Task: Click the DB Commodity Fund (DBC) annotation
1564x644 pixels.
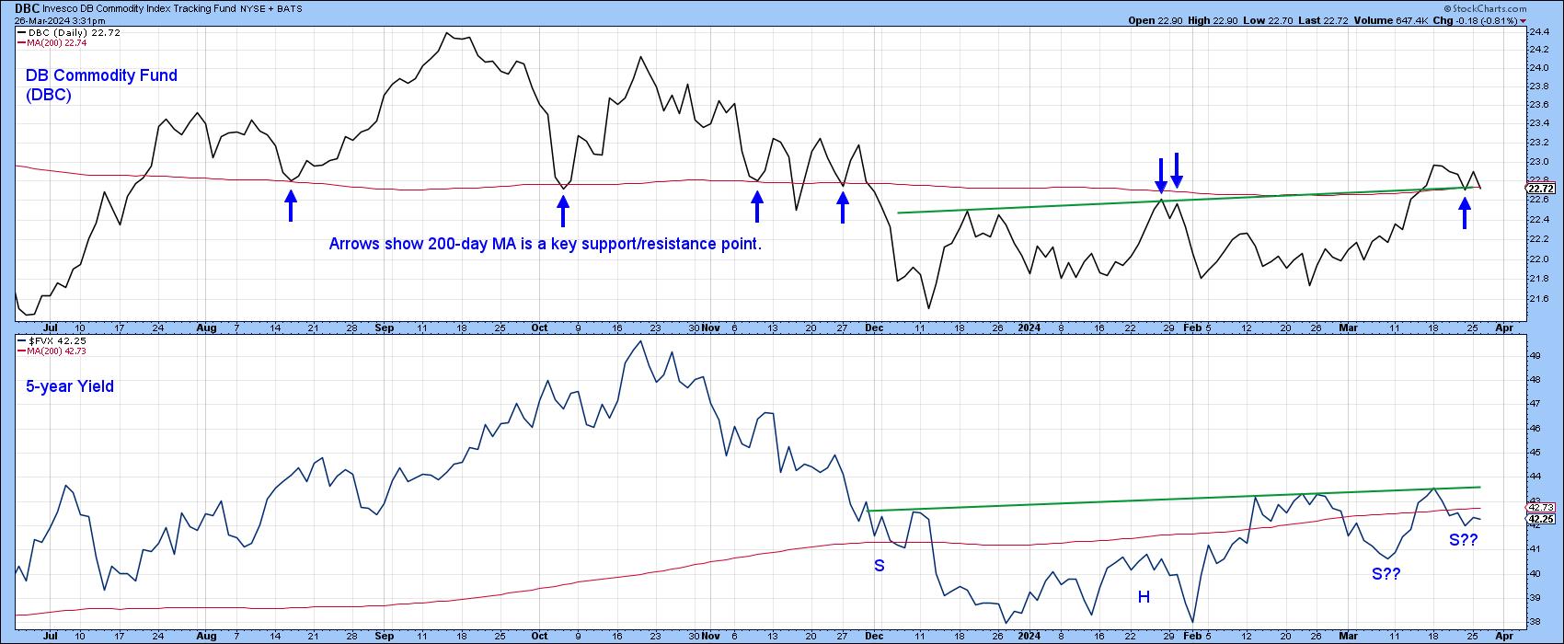Action: pos(101,85)
